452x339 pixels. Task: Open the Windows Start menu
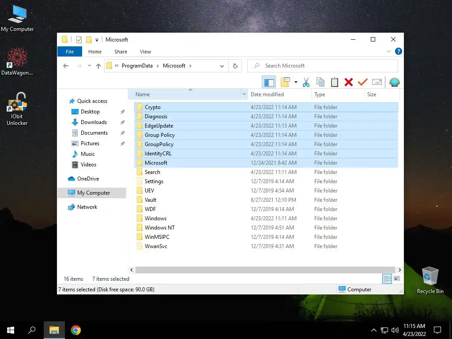(x=11, y=330)
